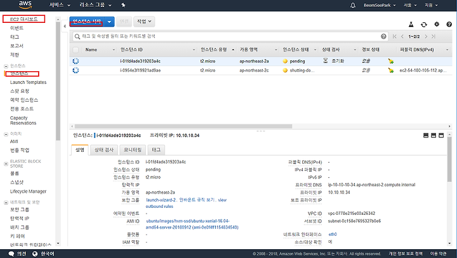Collapse the 네트워크 및 보안 section
The height and width of the screenshot is (258, 457).
pos(6,203)
